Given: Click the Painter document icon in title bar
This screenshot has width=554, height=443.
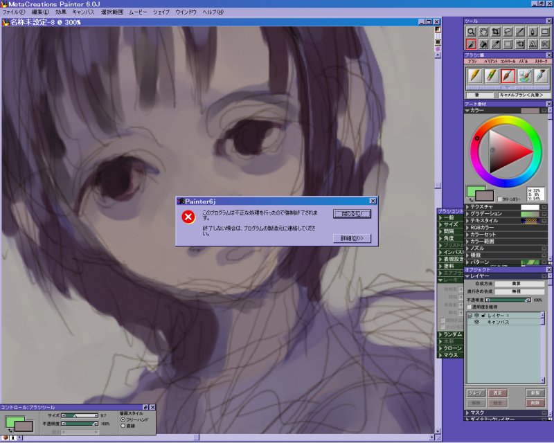Looking at the screenshot, I should 6,22.
